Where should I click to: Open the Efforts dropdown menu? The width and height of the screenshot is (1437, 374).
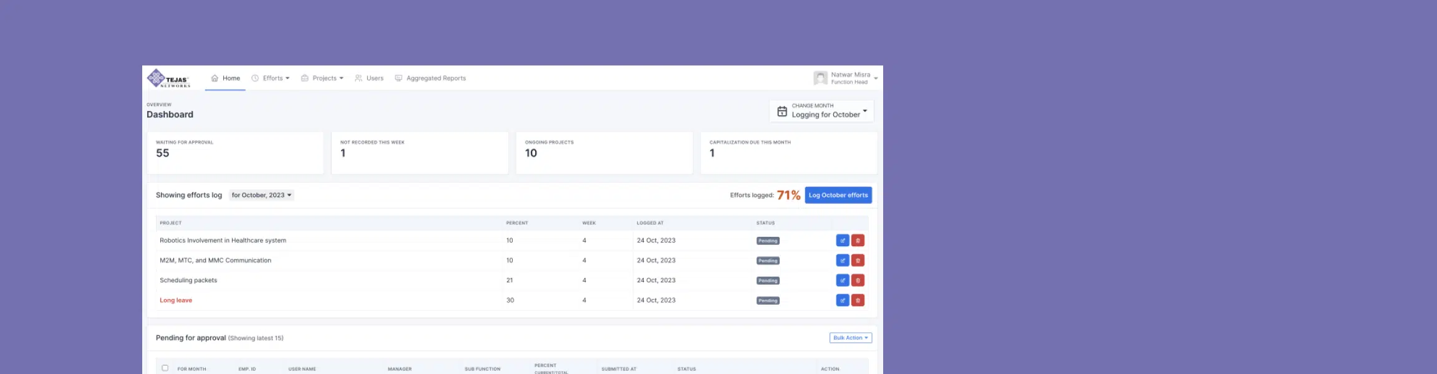coord(271,79)
